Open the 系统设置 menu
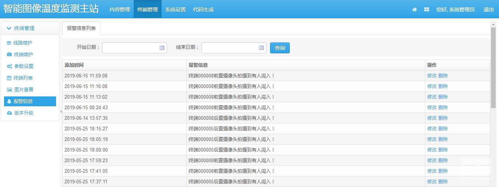The height and width of the screenshot is (187, 499). (175, 9)
